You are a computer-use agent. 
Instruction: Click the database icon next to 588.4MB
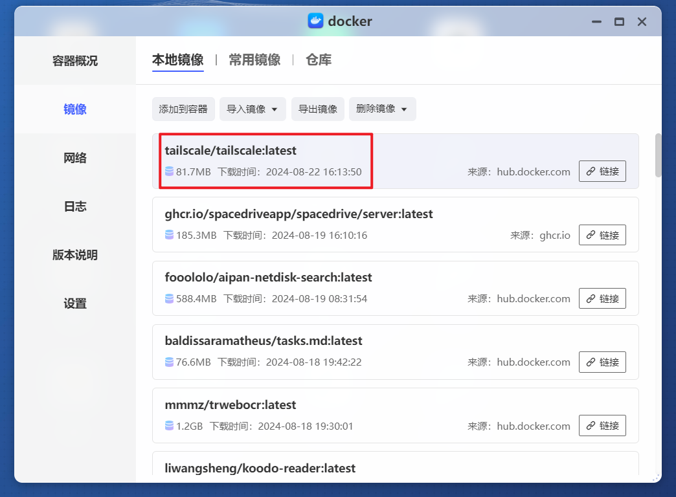click(x=170, y=298)
